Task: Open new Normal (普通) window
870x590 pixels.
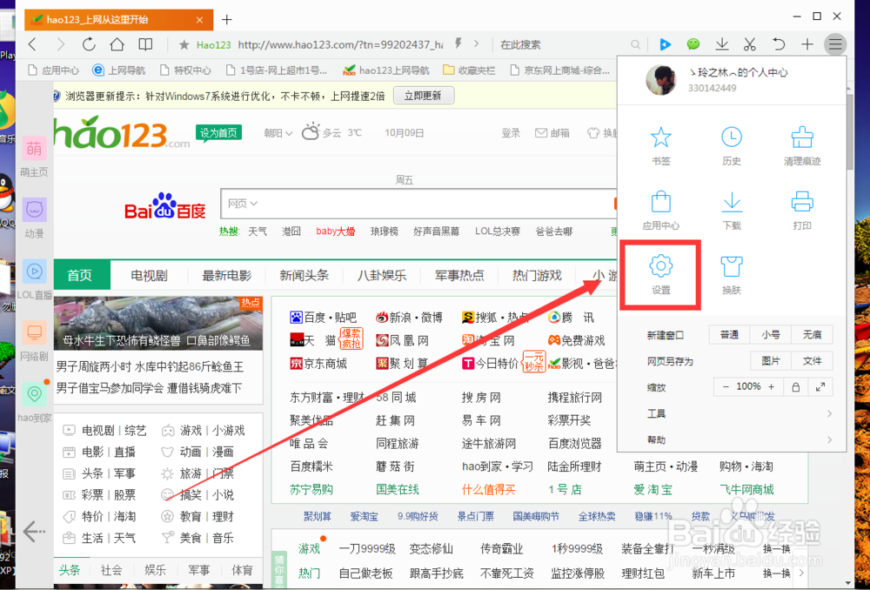Action: click(729, 335)
